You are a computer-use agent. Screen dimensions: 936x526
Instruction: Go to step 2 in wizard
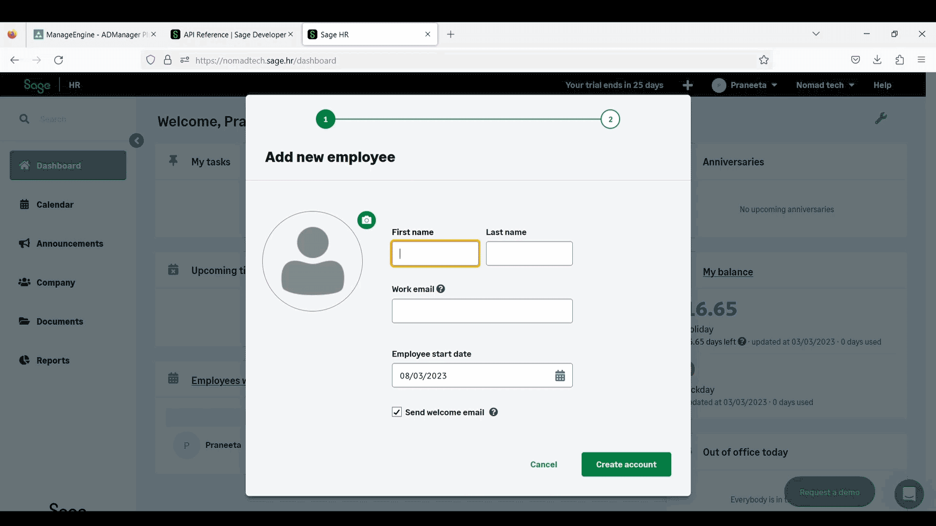[x=610, y=119]
